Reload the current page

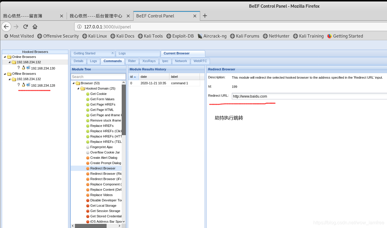tap(25, 27)
